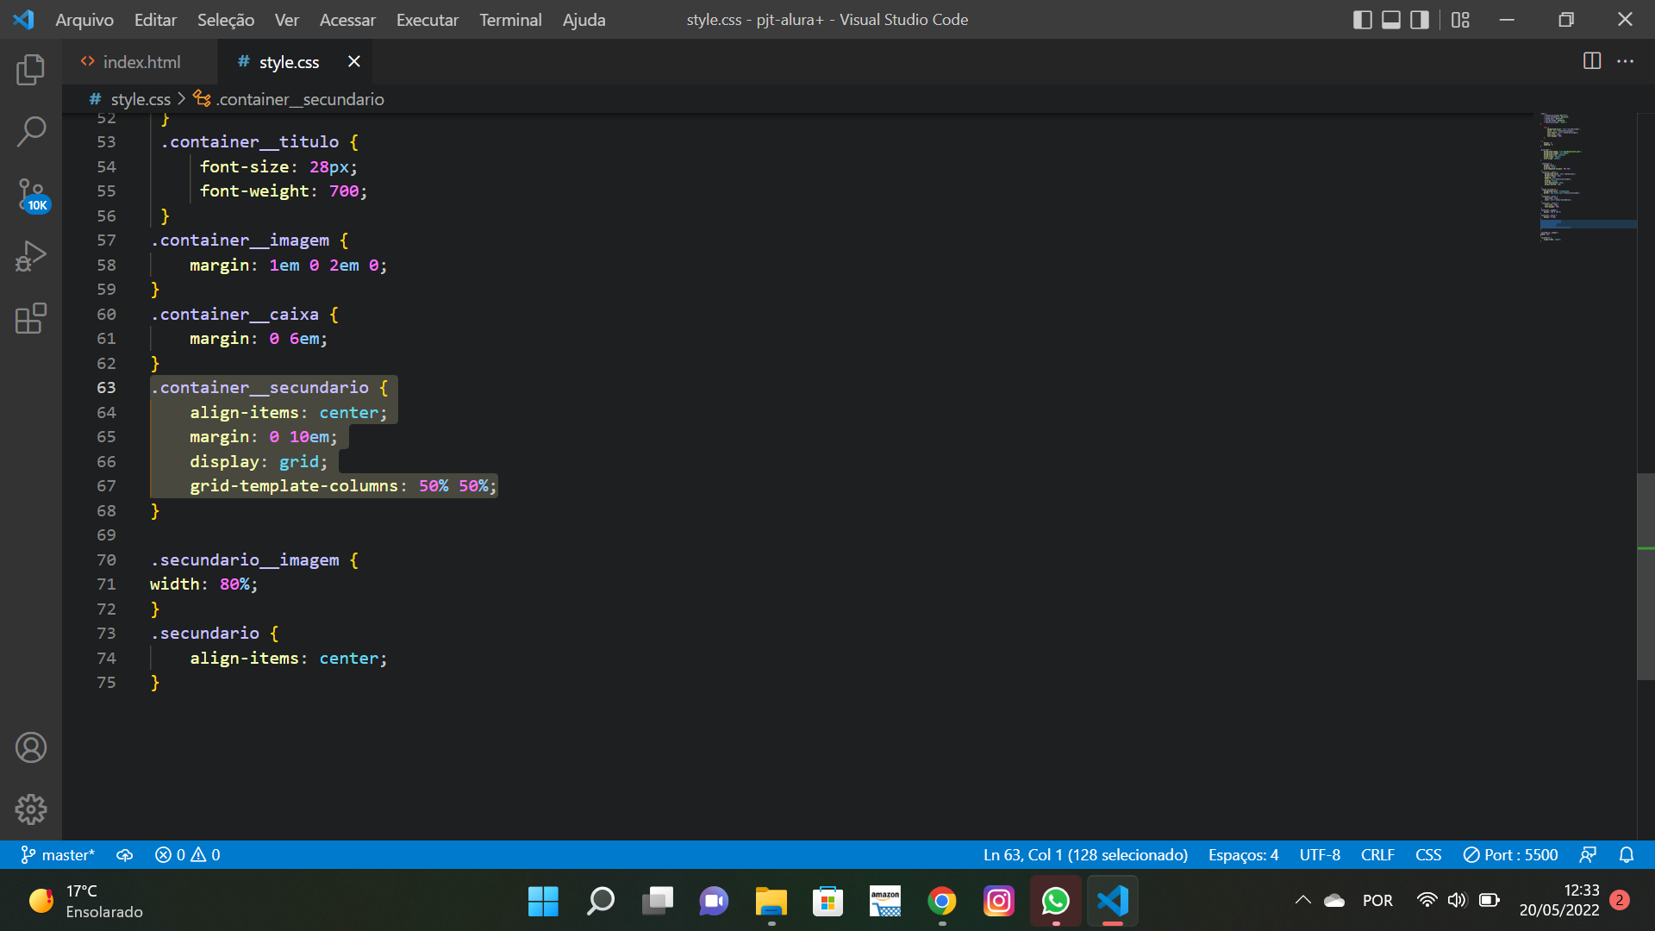Open the Seleção menu
The height and width of the screenshot is (931, 1655).
226,20
